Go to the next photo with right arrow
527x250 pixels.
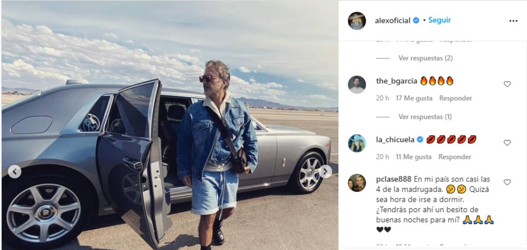pyautogui.click(x=325, y=171)
